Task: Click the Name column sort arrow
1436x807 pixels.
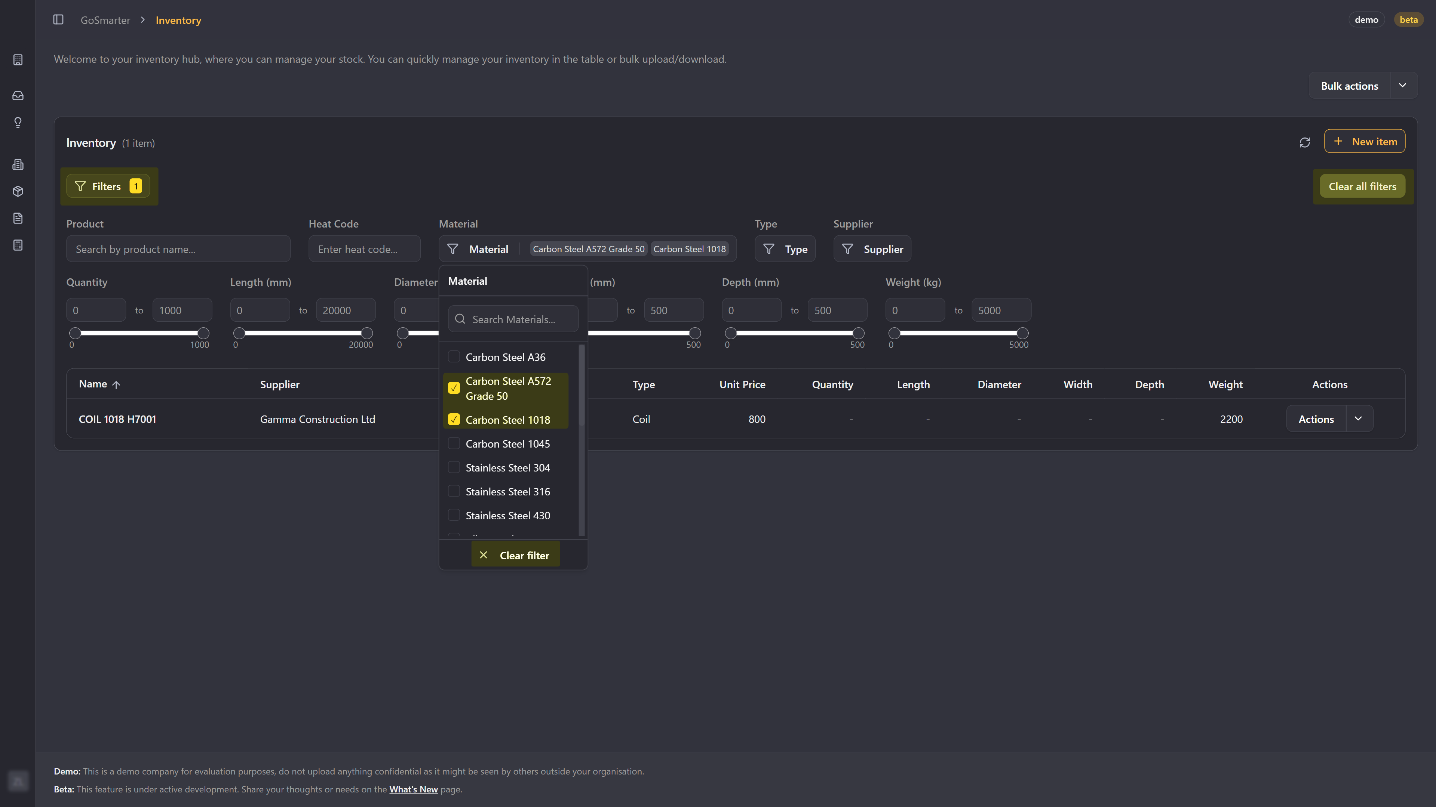Action: (x=116, y=385)
